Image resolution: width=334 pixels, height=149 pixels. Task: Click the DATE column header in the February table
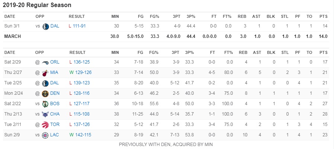click(x=10, y=52)
